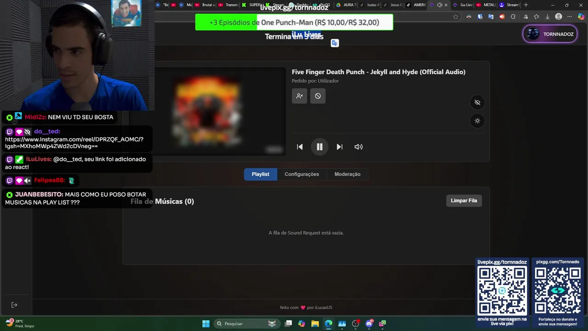The image size is (588, 331).
Task: Switch to the AURA browser tab
Action: [346, 5]
